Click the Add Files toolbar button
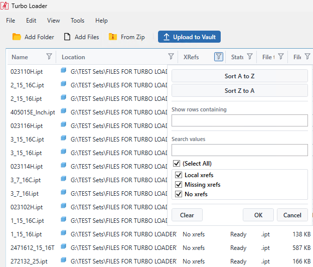 pos(81,37)
